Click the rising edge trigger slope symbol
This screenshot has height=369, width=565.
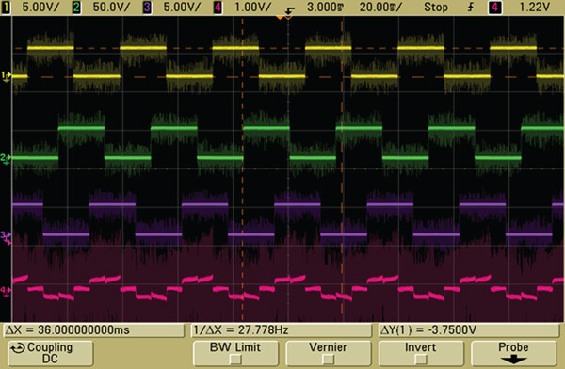471,8
